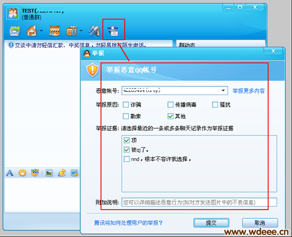
Task: Click the group message envelope icon
Action: click(15, 31)
